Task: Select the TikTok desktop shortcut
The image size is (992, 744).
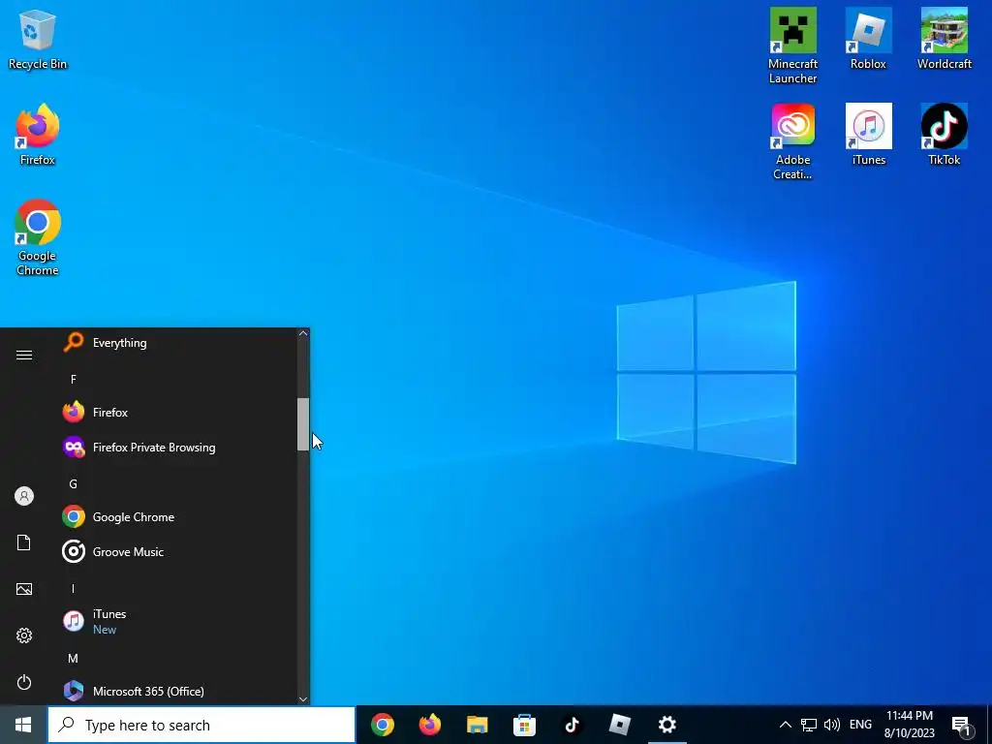Action: [x=944, y=136]
